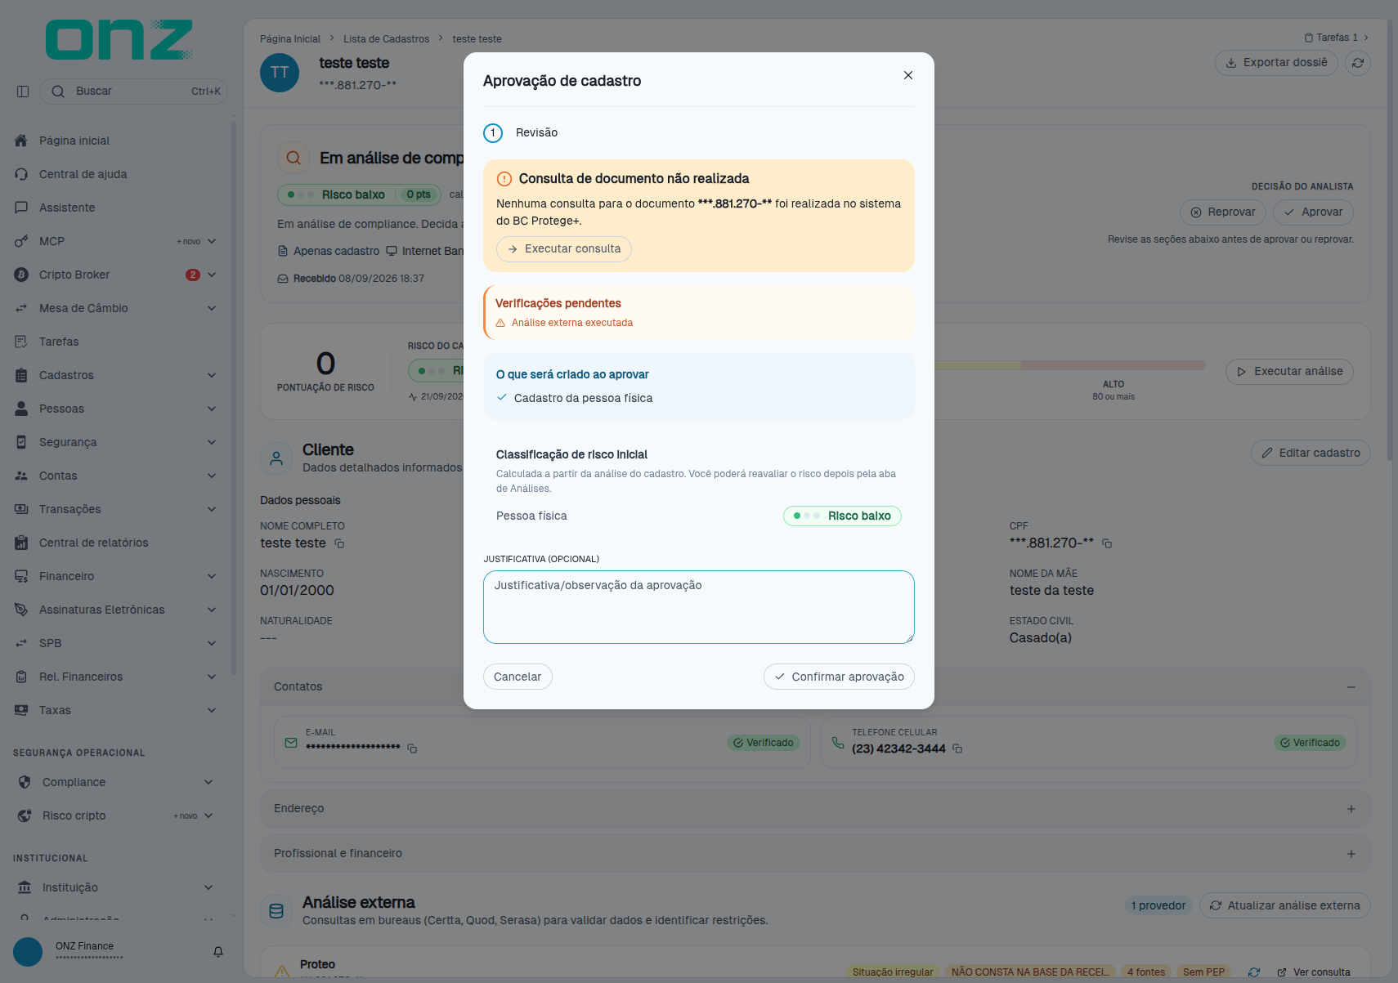Click Executar consulta in the warning box

[564, 249]
